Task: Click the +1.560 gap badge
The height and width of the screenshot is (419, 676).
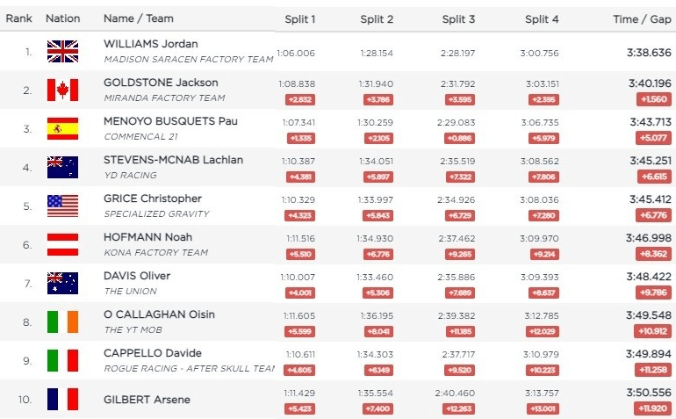Action: (x=651, y=99)
